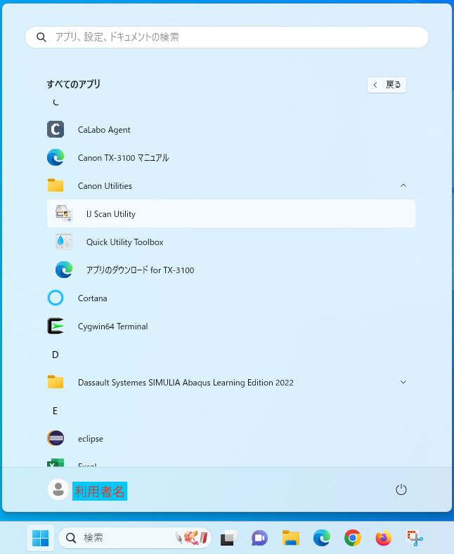Open Task View from the taskbar
Screen dimensions: 454x554
[x=228, y=538]
